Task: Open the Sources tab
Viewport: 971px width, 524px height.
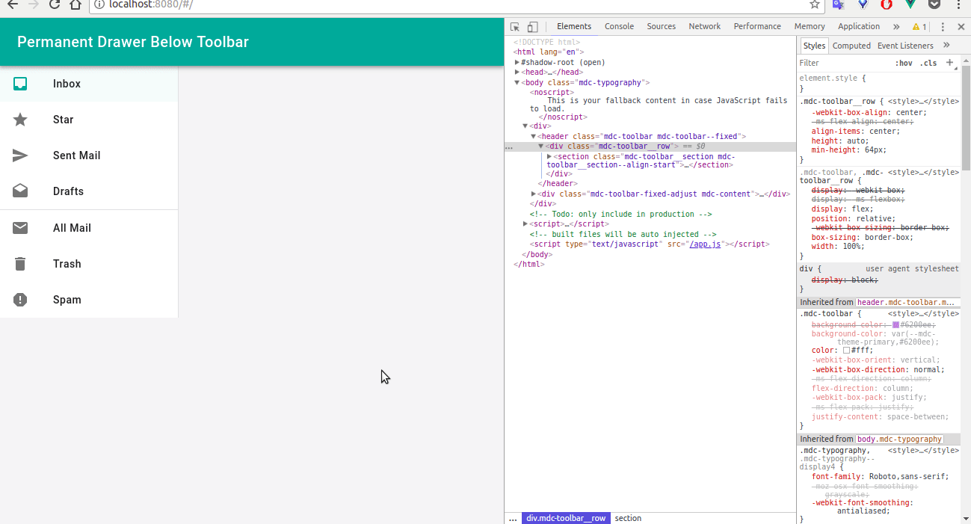Action: point(661,26)
